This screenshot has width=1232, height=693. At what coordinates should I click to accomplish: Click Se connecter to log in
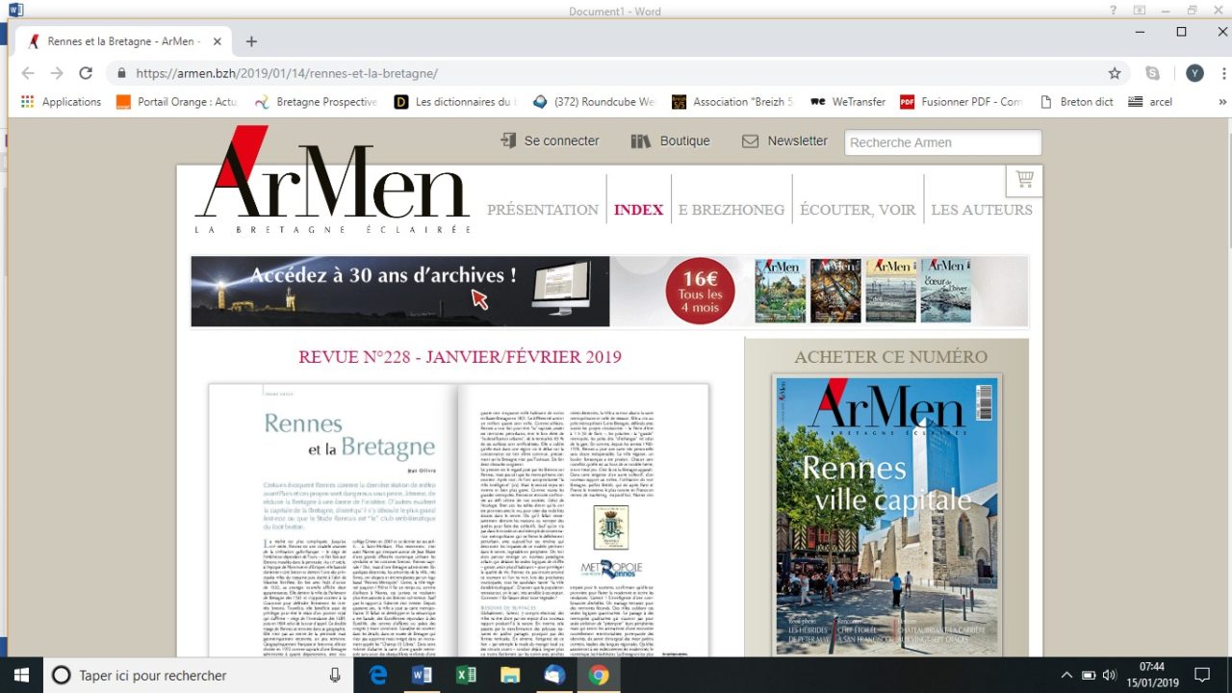coord(550,141)
